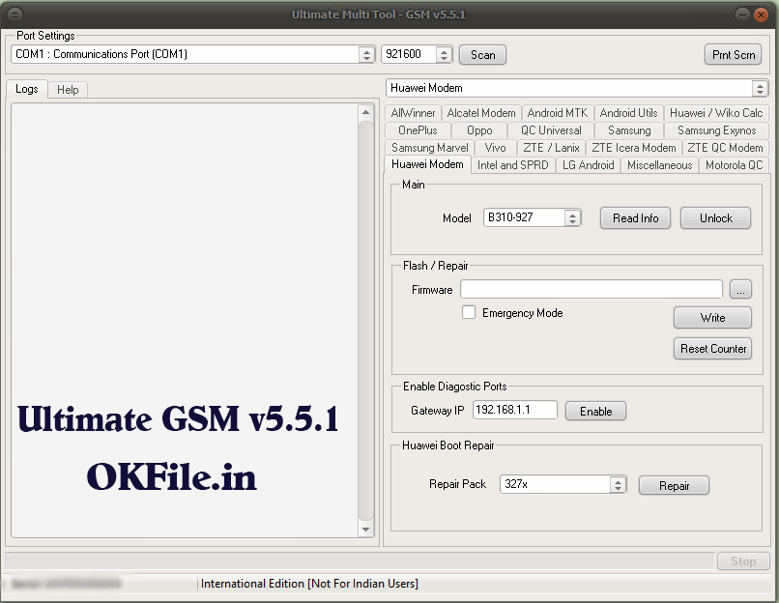The width and height of the screenshot is (779, 603).
Task: Take a screenshot with Prnt Scrn button
Action: [x=733, y=55]
